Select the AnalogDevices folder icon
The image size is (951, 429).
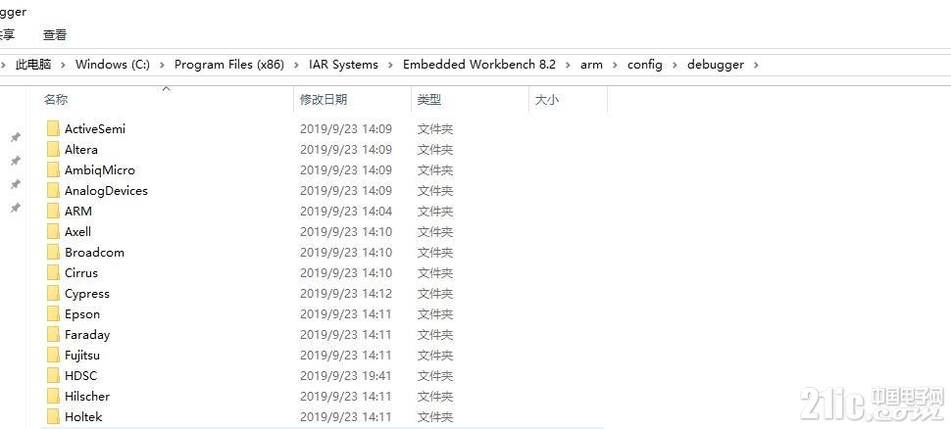(x=53, y=190)
